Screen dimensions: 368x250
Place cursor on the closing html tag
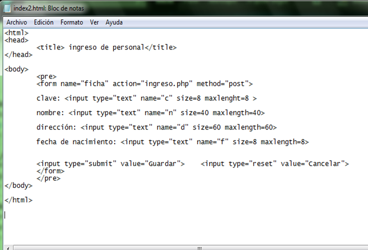[18, 200]
